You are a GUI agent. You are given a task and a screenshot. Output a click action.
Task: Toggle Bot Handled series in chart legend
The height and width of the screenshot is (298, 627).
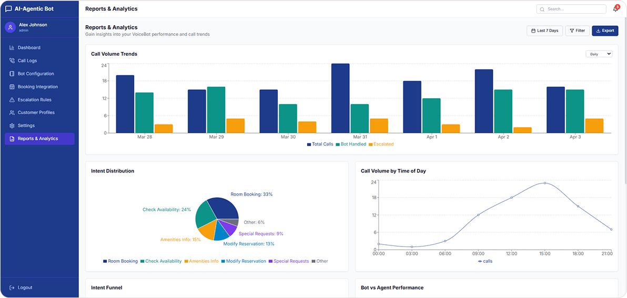click(x=350, y=144)
